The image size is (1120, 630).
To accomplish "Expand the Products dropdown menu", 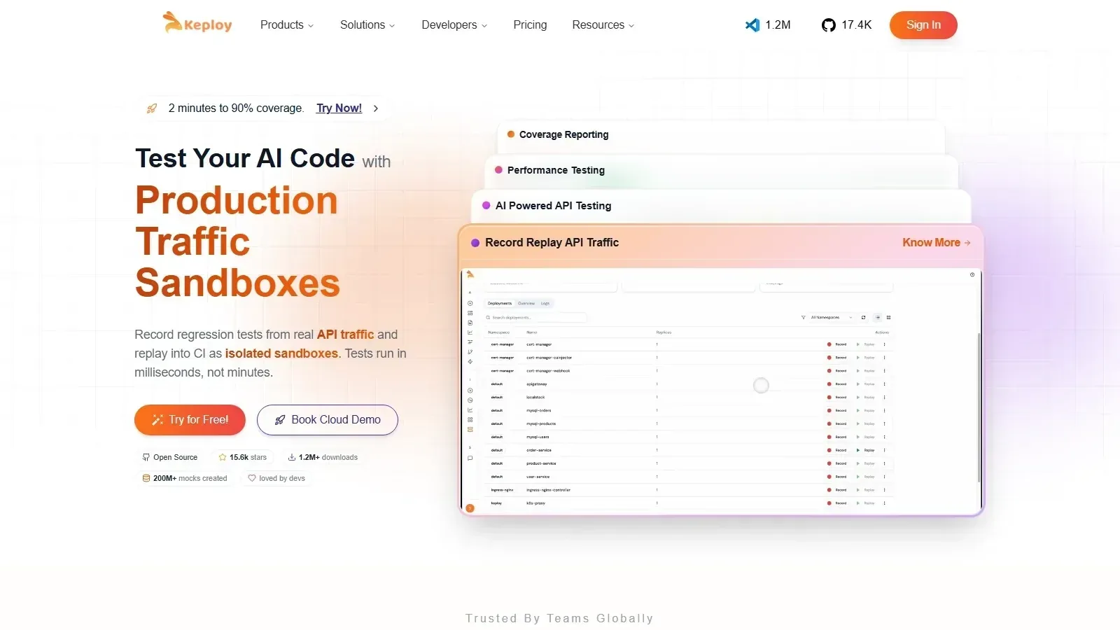I will pos(287,25).
